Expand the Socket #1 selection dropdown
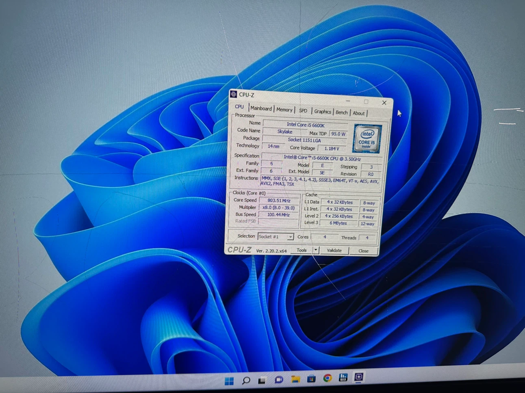The height and width of the screenshot is (393, 525). click(x=290, y=237)
